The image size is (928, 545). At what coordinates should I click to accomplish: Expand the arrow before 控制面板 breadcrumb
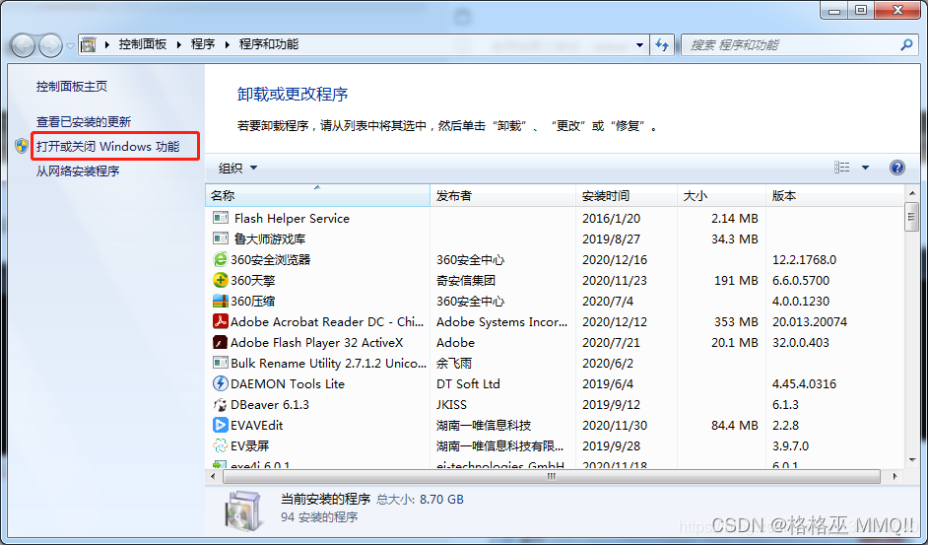pos(107,44)
